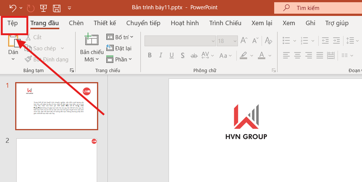
Task: Open the Undo history dropdown arrow
Action: pyautogui.click(x=21, y=8)
